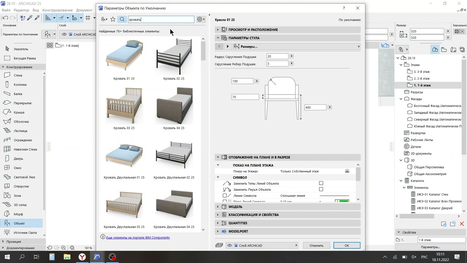Viewport: 467px width, 263px height.
Task: Click green pen color swatch
Action: coord(342,201)
